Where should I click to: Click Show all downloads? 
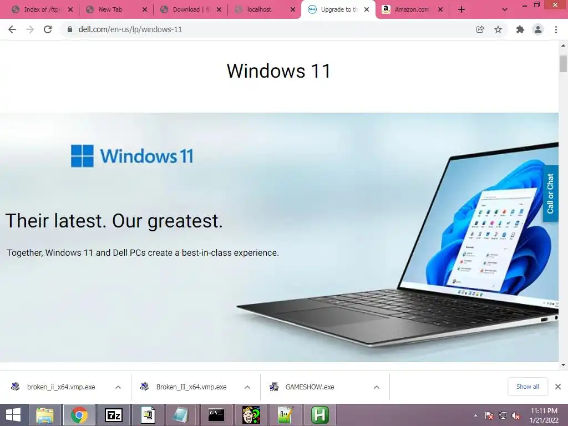coord(528,387)
